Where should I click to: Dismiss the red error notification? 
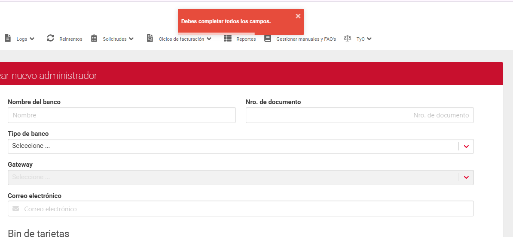[298, 16]
